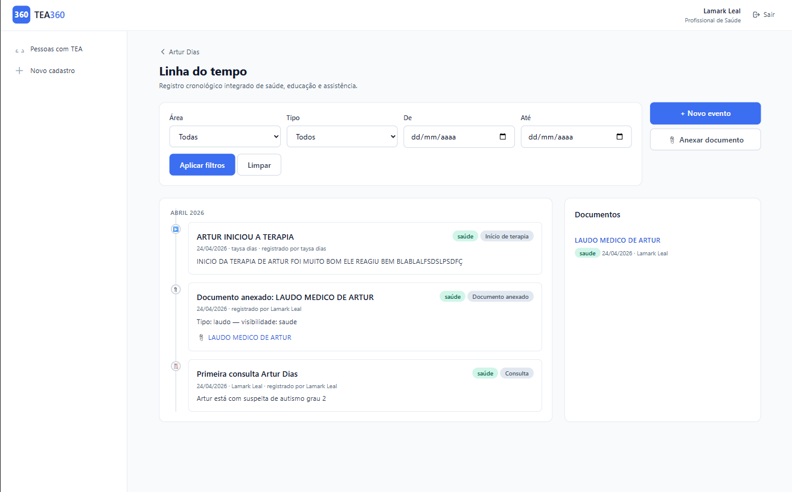Click the Novo evento button
Viewport: 792px width, 492px height.
pos(705,113)
